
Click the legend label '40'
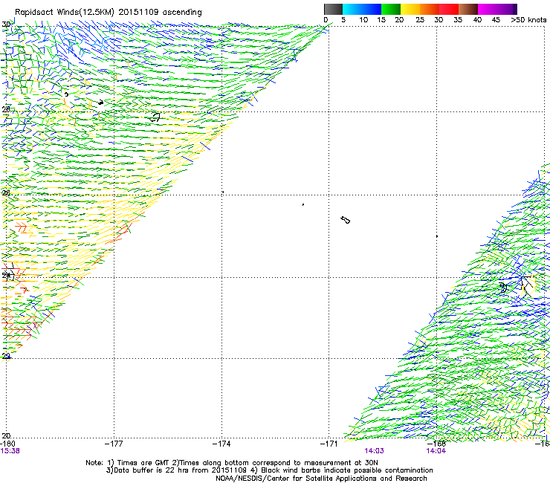click(477, 20)
